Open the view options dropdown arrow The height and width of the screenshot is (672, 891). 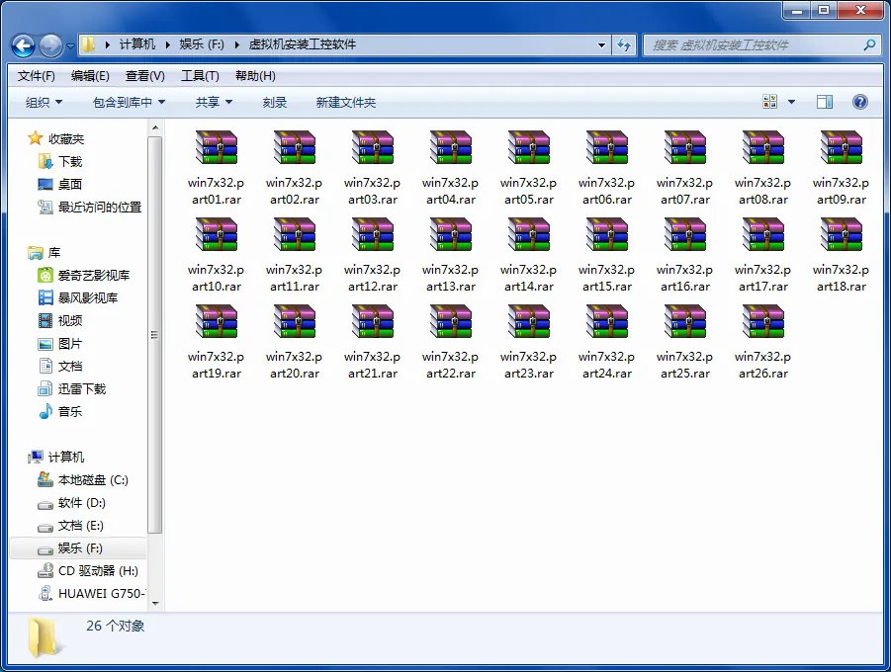[x=791, y=102]
